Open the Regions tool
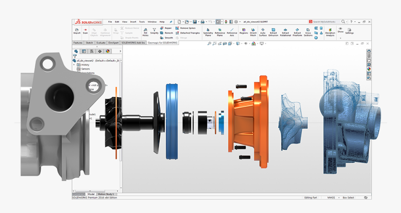 pyautogui.click(x=244, y=31)
